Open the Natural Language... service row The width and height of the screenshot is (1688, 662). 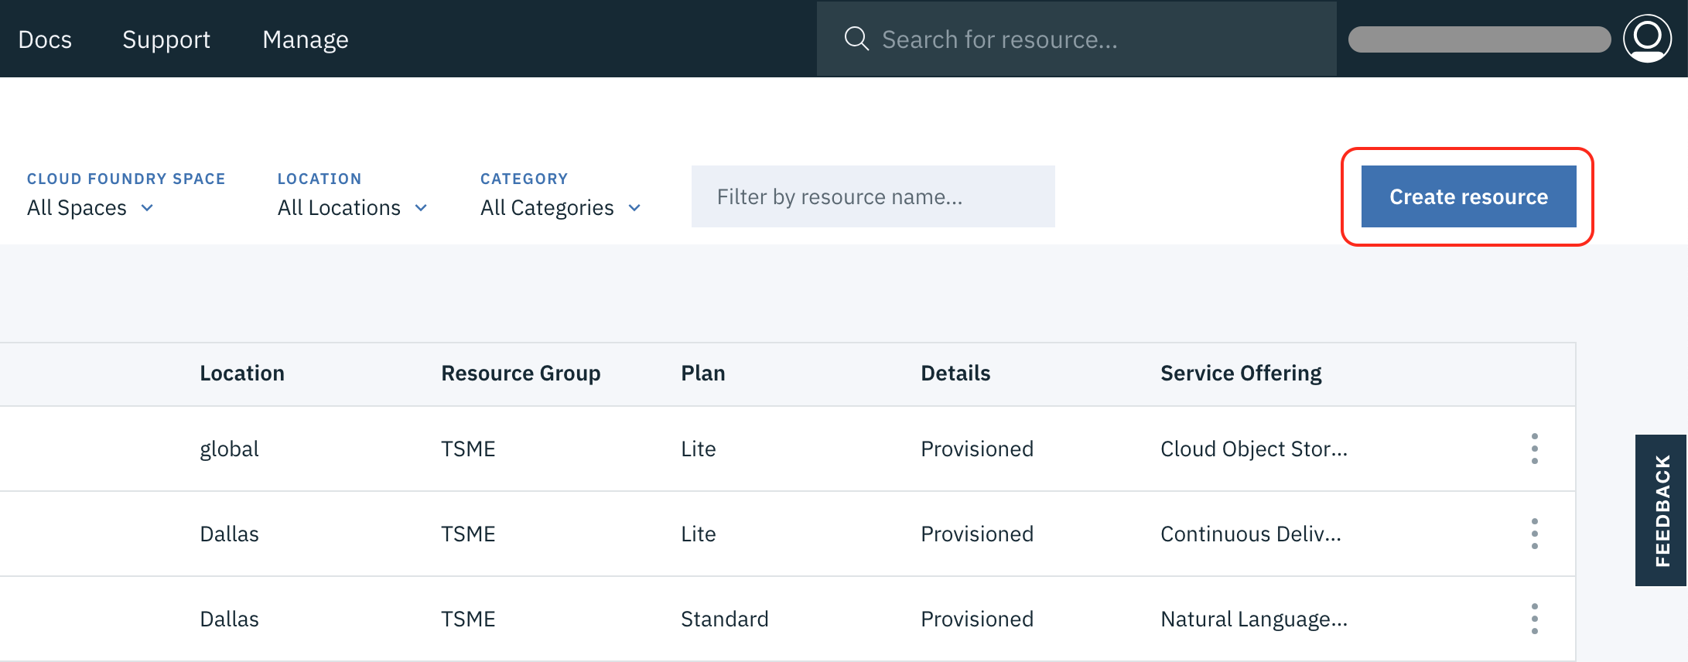[1253, 619]
